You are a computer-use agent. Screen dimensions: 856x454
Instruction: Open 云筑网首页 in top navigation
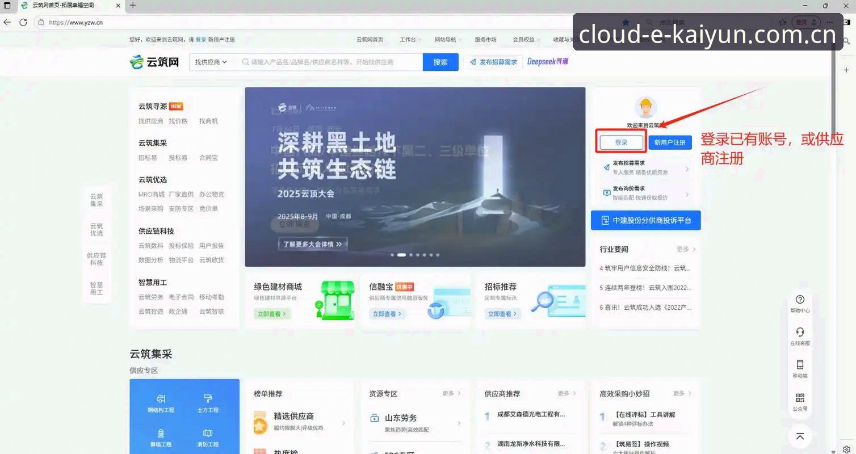pos(370,40)
